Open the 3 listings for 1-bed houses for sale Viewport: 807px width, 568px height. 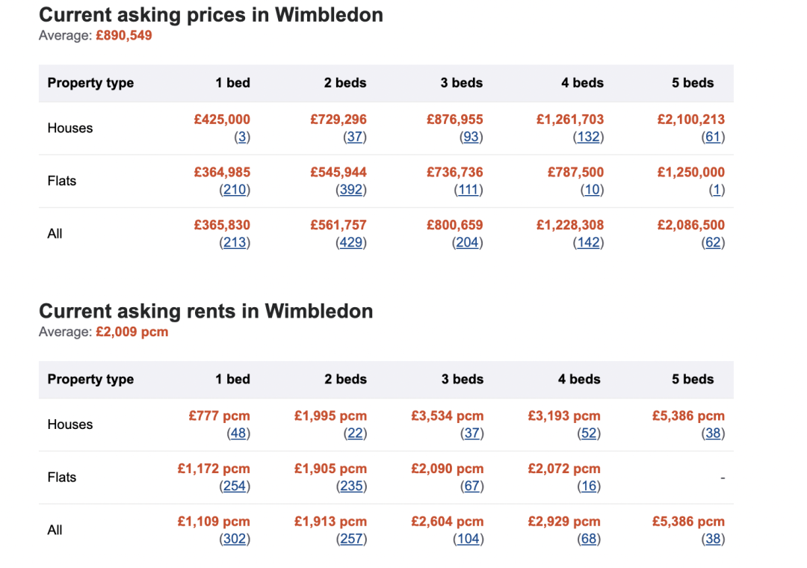click(243, 138)
